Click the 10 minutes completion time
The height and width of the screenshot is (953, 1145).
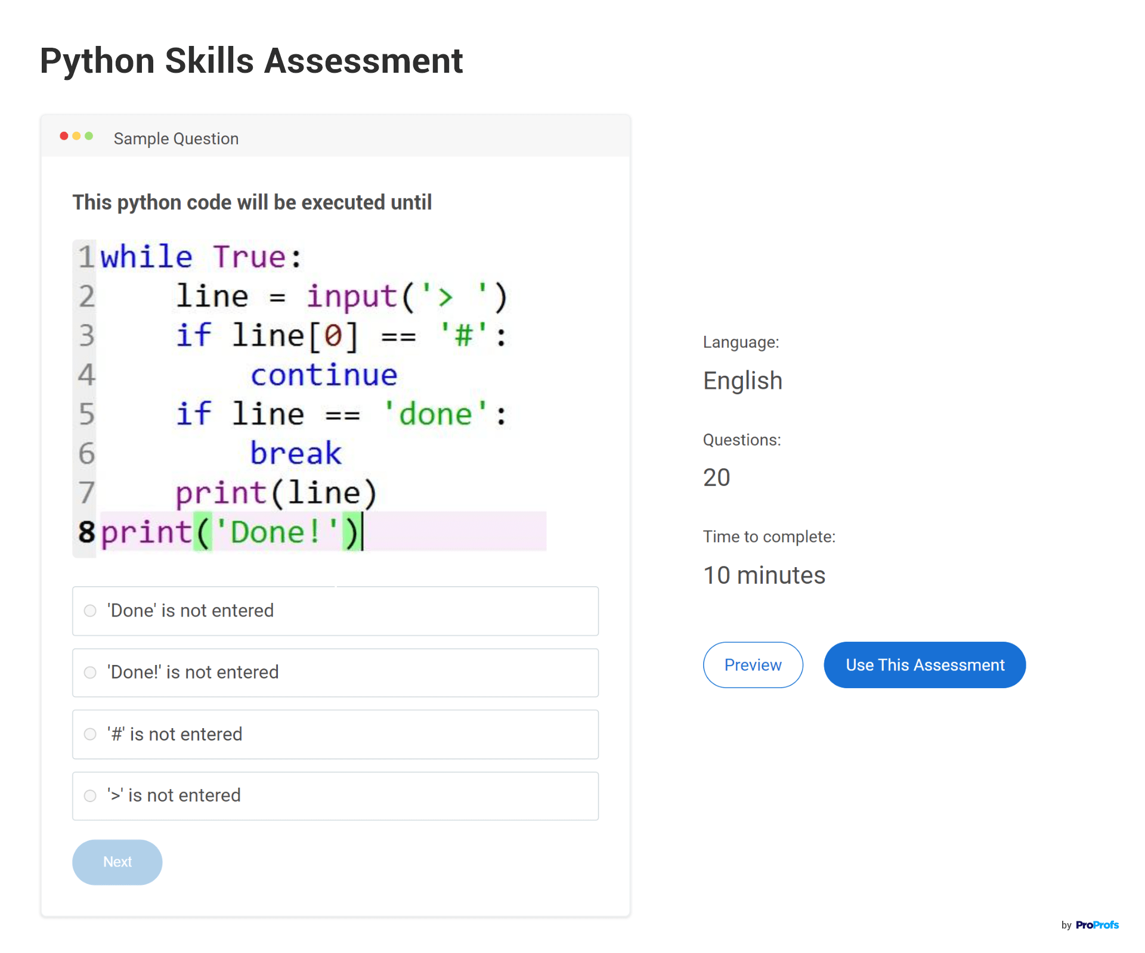(x=764, y=575)
